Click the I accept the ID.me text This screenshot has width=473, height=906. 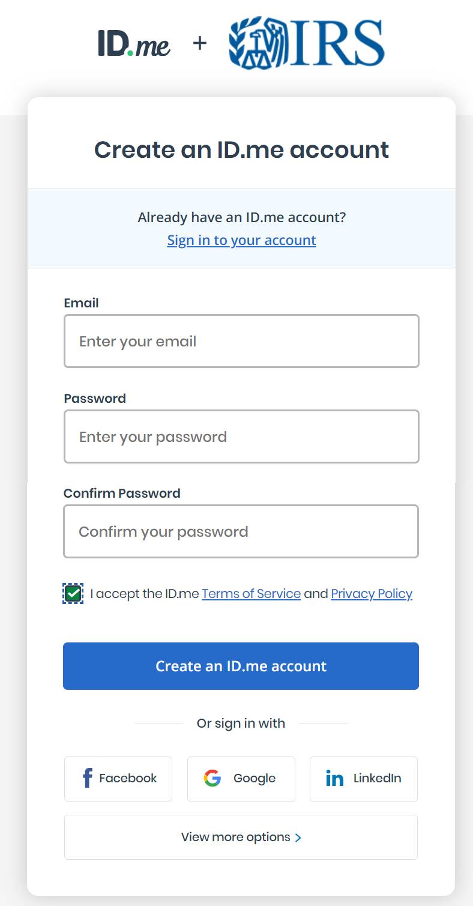(x=144, y=594)
